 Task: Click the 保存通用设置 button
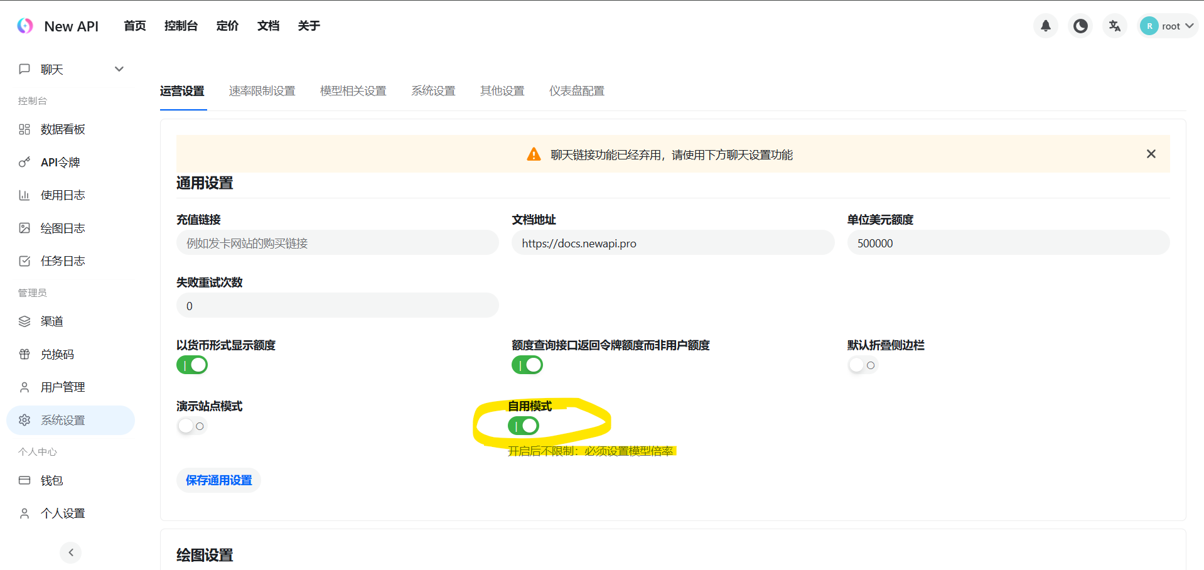[218, 480]
